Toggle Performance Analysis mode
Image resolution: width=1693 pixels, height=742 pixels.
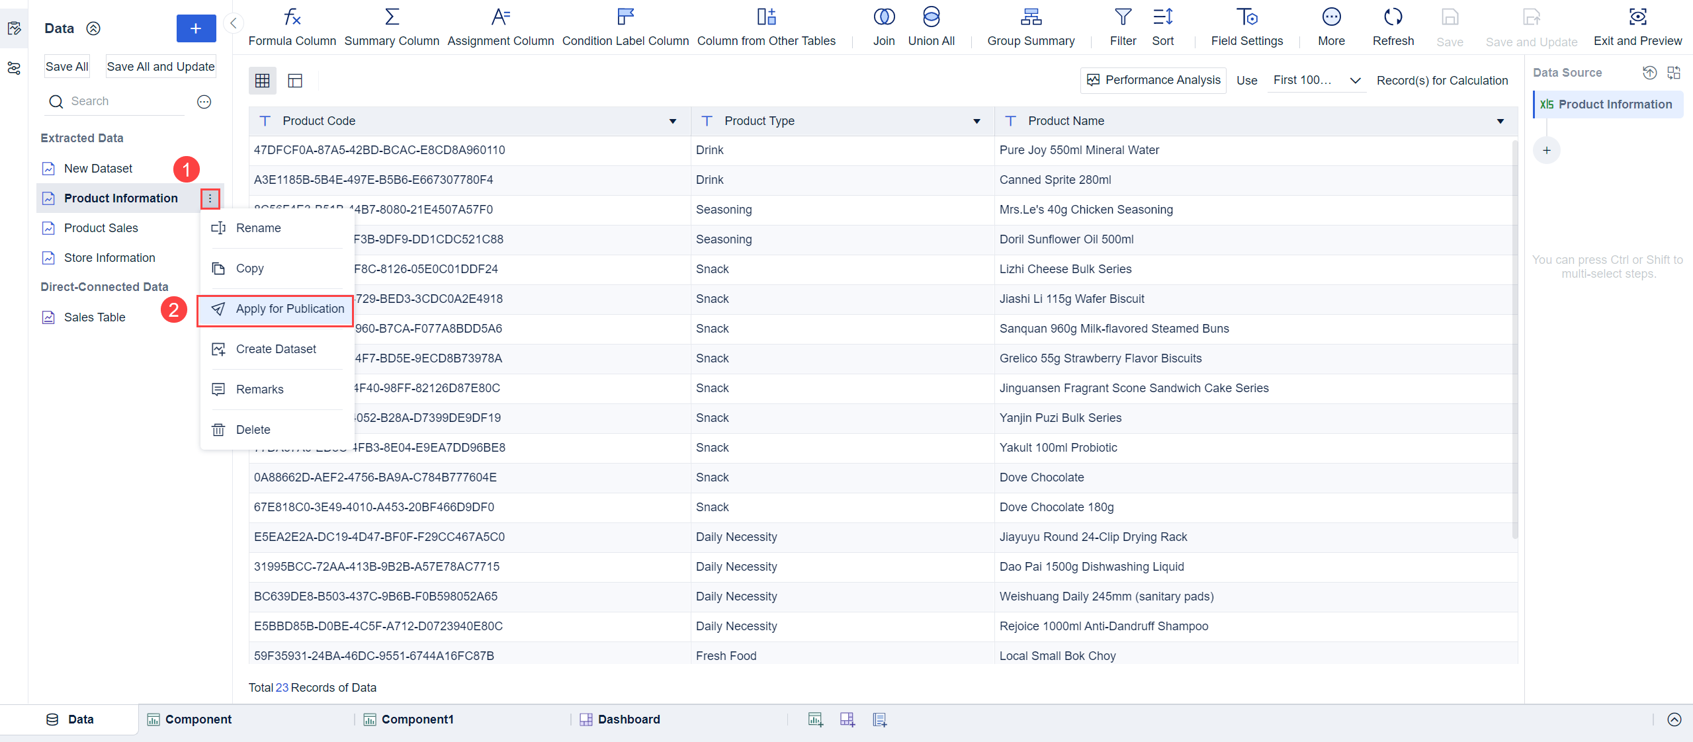[1152, 80]
